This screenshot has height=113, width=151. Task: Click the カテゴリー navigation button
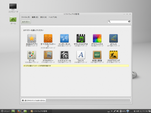point(26,22)
